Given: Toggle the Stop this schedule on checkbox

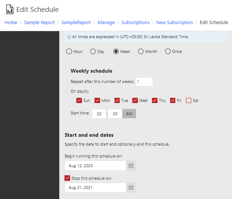Looking at the screenshot, I should tap(67, 178).
